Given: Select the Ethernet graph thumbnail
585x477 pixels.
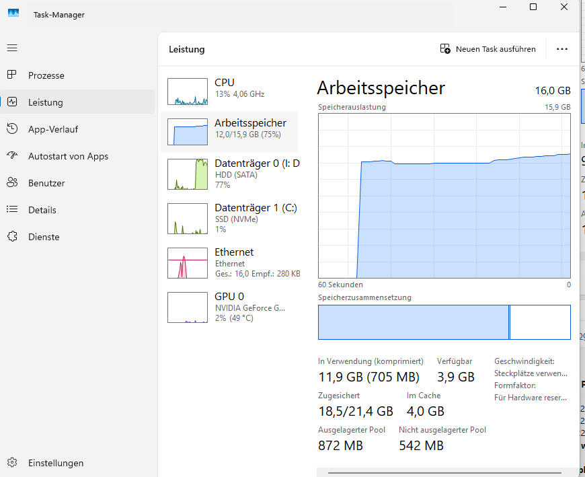Looking at the screenshot, I should pos(188,263).
